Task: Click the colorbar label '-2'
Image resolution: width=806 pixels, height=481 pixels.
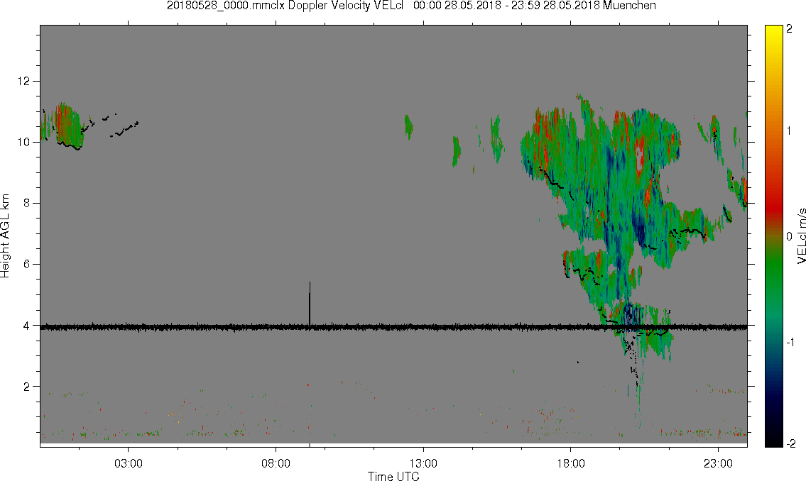Action: pyautogui.click(x=791, y=443)
